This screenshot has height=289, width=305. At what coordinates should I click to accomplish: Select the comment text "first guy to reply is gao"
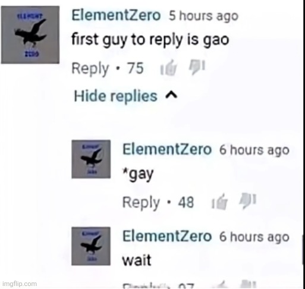(x=150, y=40)
